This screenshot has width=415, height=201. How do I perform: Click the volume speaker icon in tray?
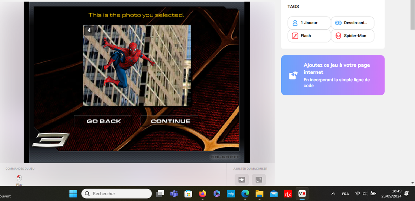[365, 194]
